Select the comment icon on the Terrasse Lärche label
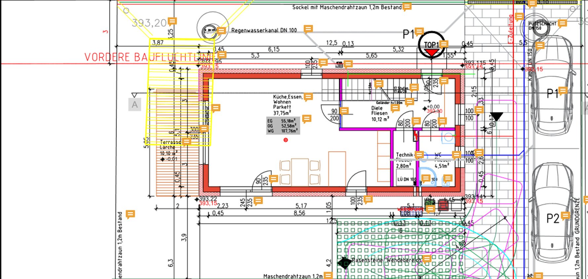 click(186, 142)
